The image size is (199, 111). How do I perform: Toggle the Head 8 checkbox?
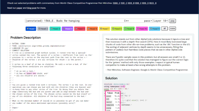tap(113, 29)
